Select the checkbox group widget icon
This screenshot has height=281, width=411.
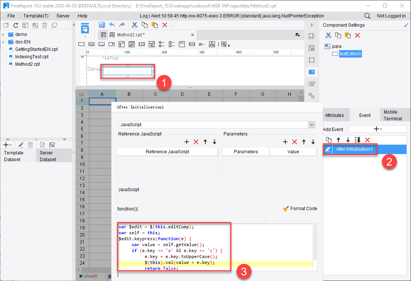pyautogui.click(x=172, y=44)
